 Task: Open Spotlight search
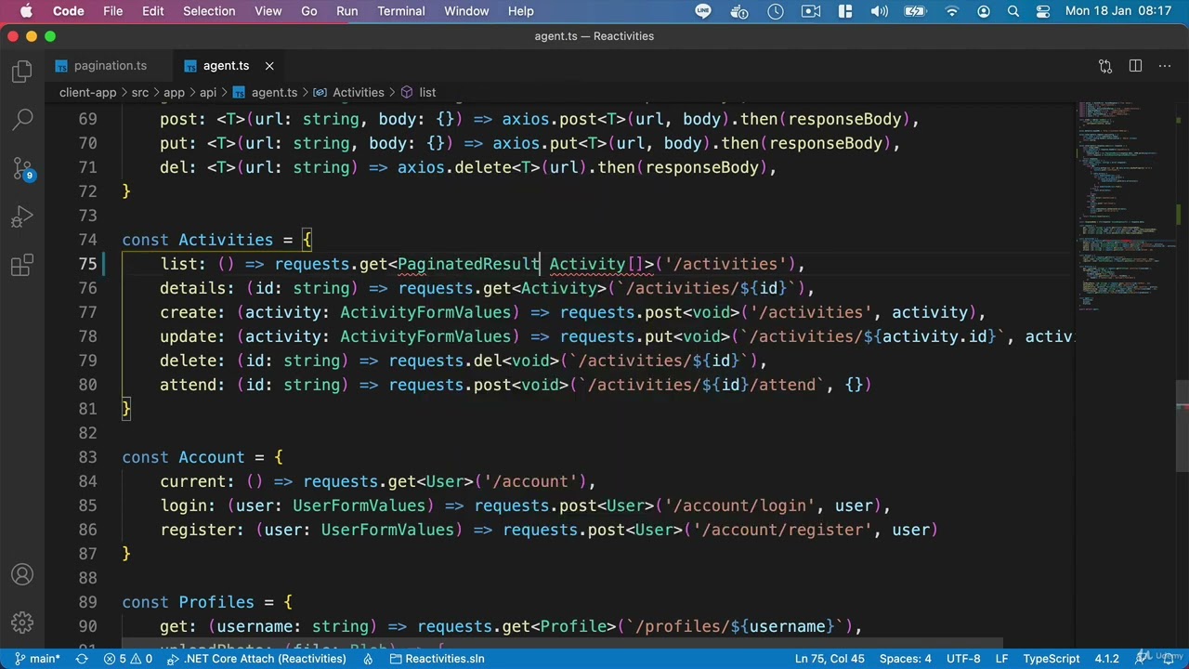pos(1013,11)
